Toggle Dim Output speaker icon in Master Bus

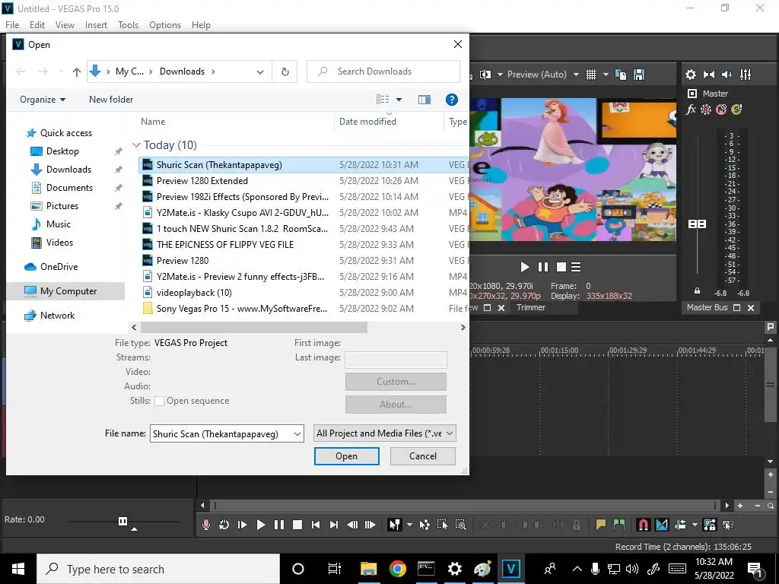727,75
